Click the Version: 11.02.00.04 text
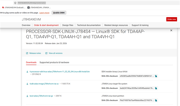The height and width of the screenshot is (106, 180). [34, 43]
